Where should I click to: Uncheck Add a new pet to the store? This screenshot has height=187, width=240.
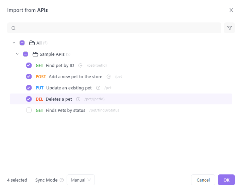click(29, 76)
